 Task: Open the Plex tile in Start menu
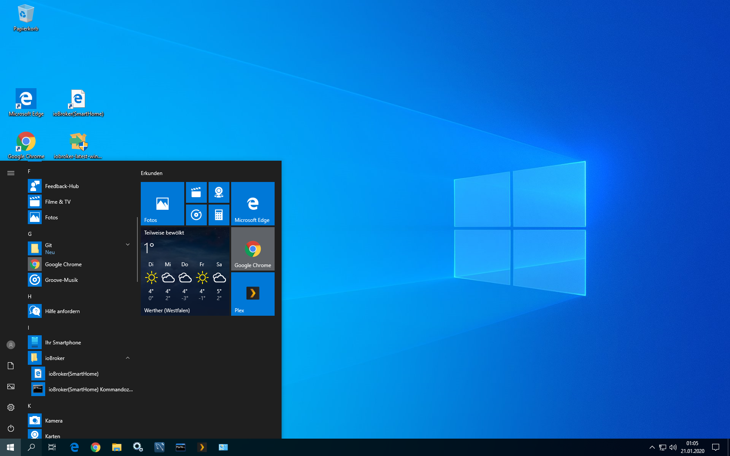(x=252, y=294)
